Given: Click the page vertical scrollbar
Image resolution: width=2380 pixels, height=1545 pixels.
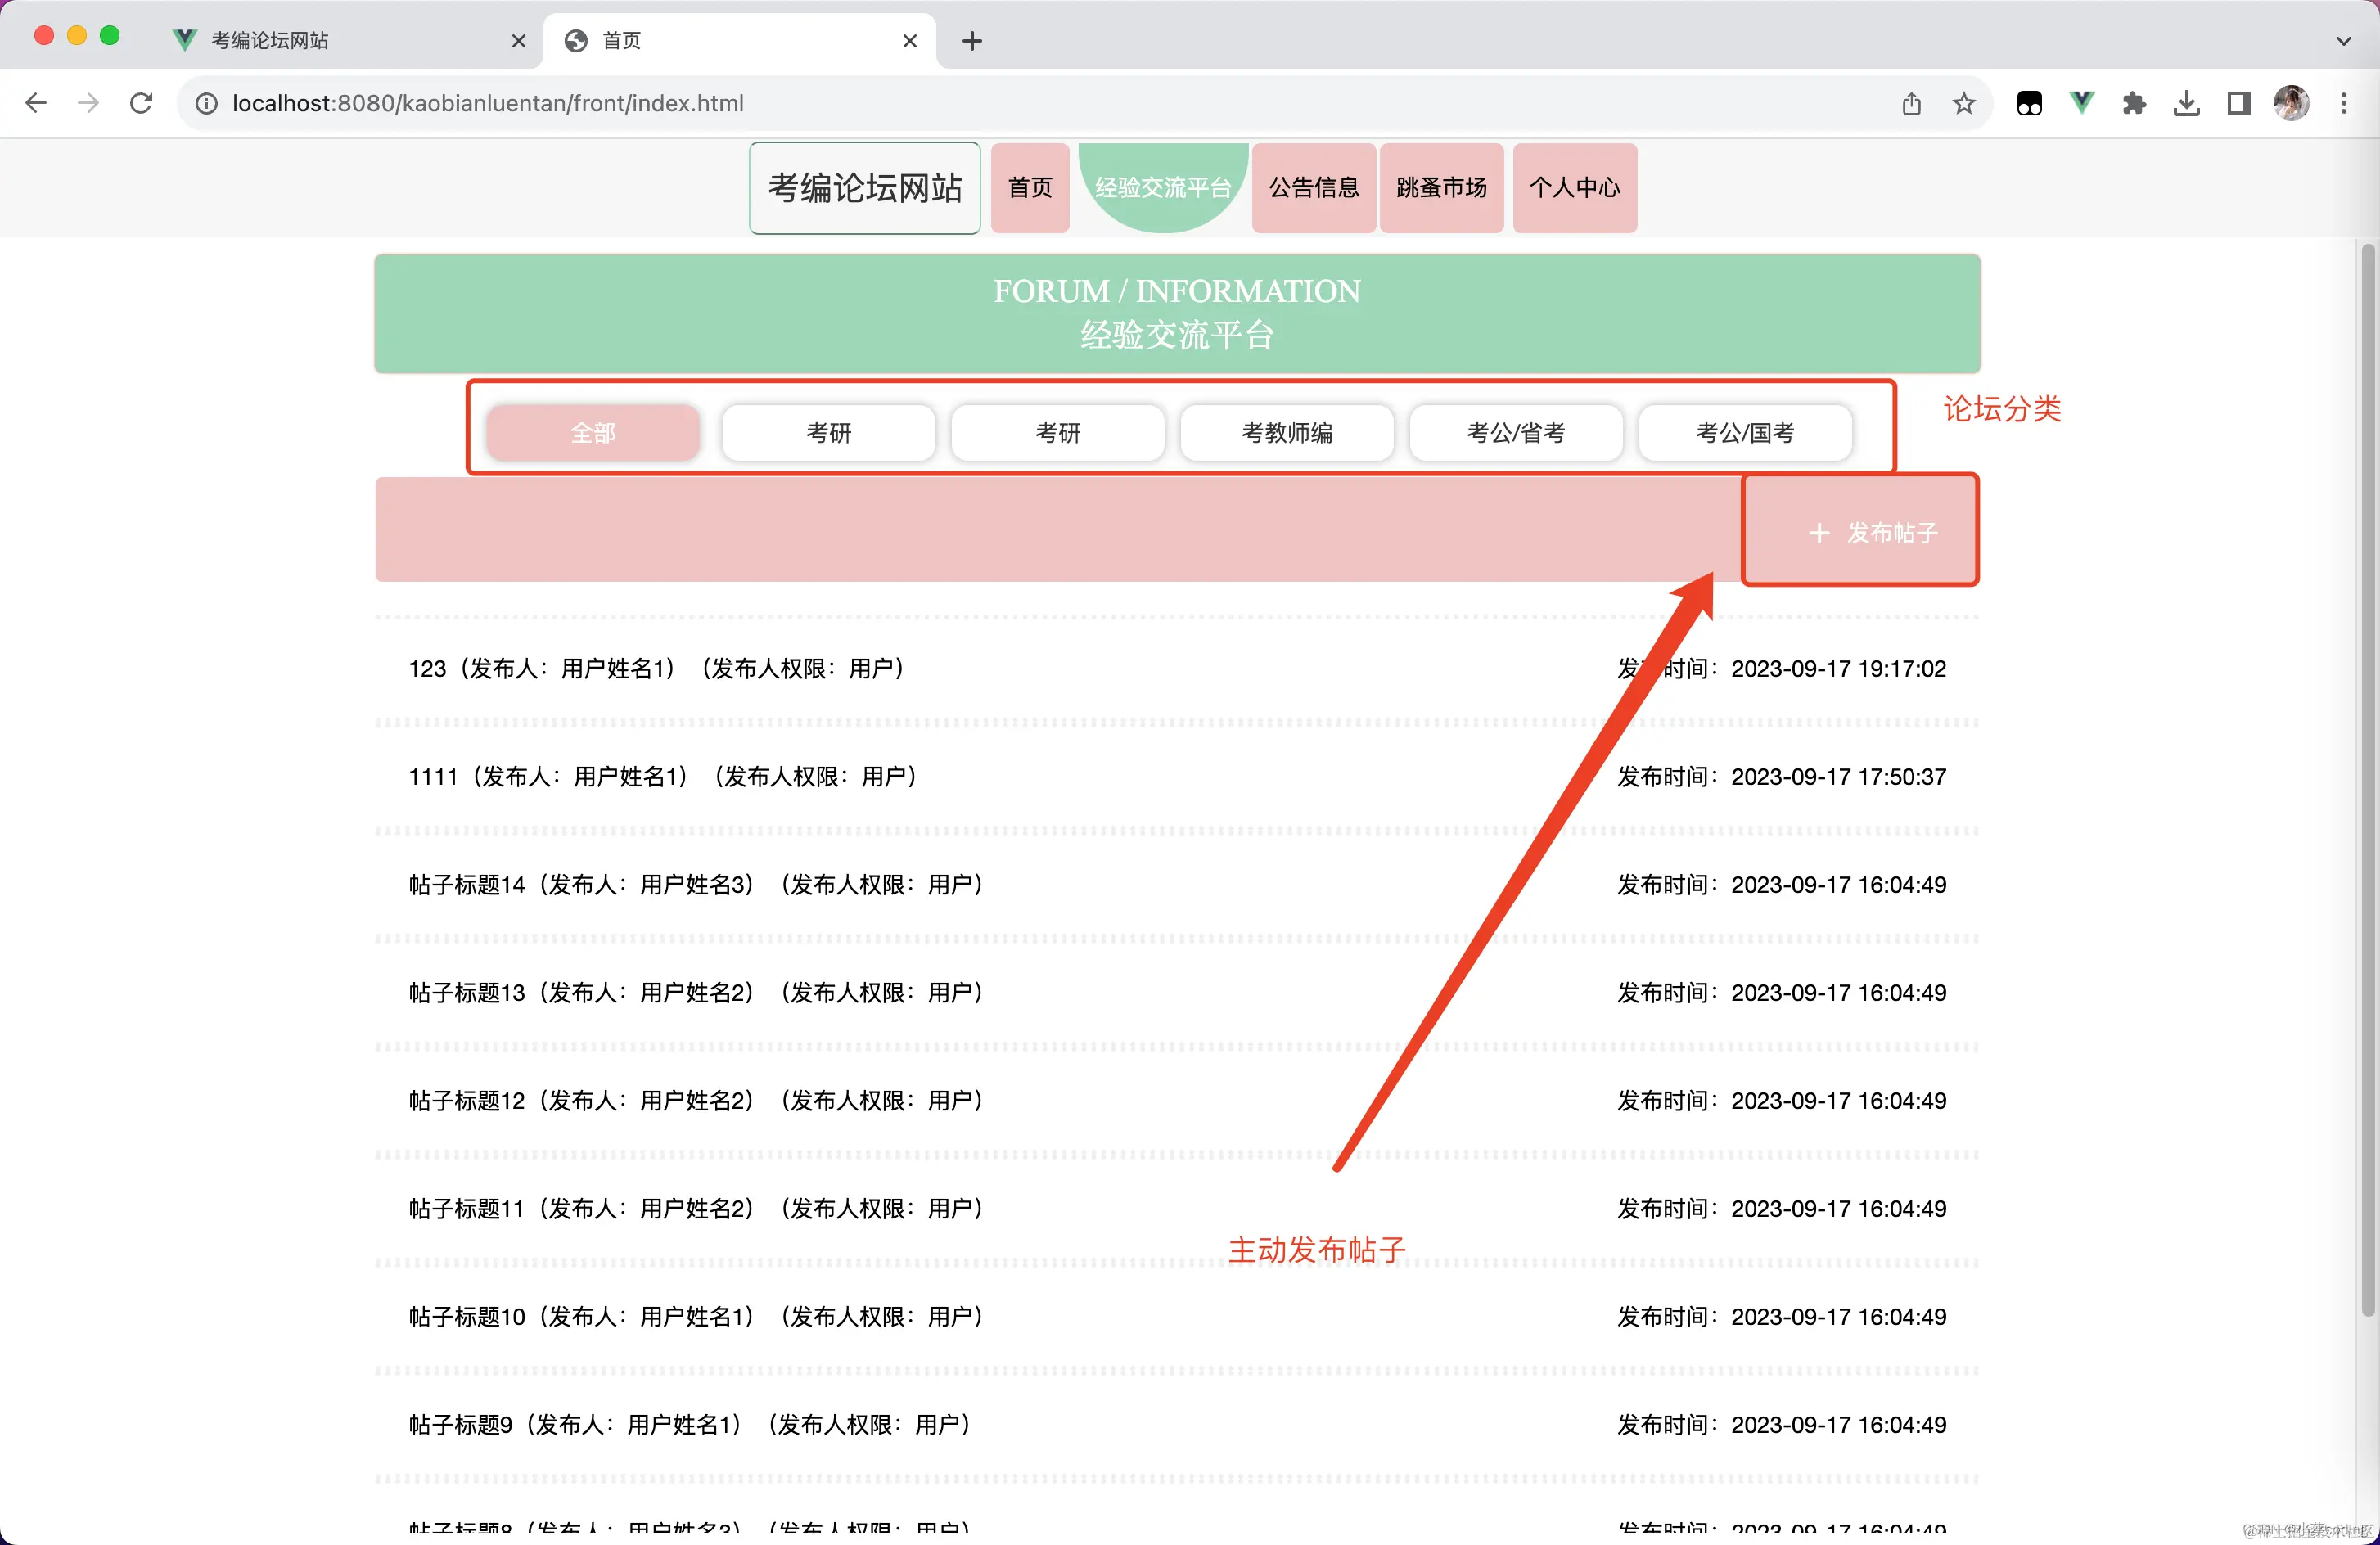Looking at the screenshot, I should 2368,780.
